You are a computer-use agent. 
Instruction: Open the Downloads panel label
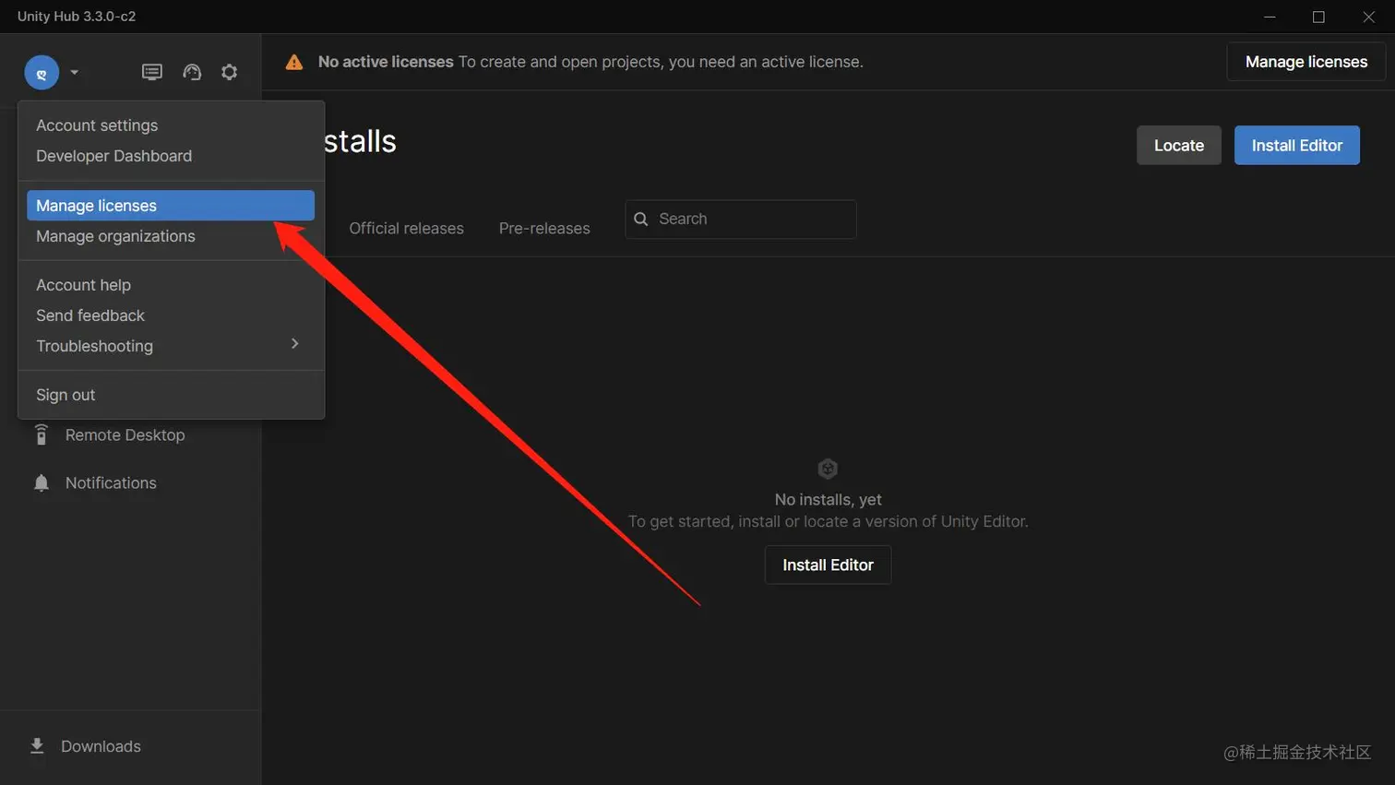pyautogui.click(x=101, y=746)
